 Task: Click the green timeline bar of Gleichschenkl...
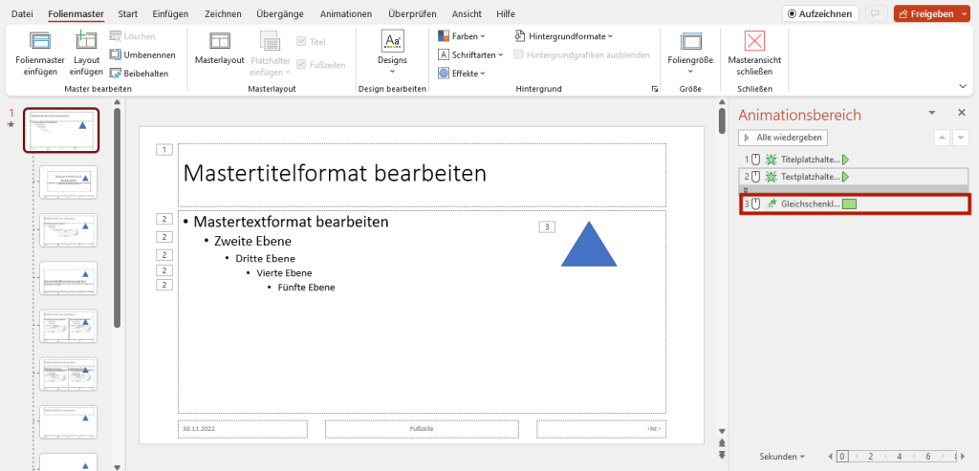click(x=849, y=204)
